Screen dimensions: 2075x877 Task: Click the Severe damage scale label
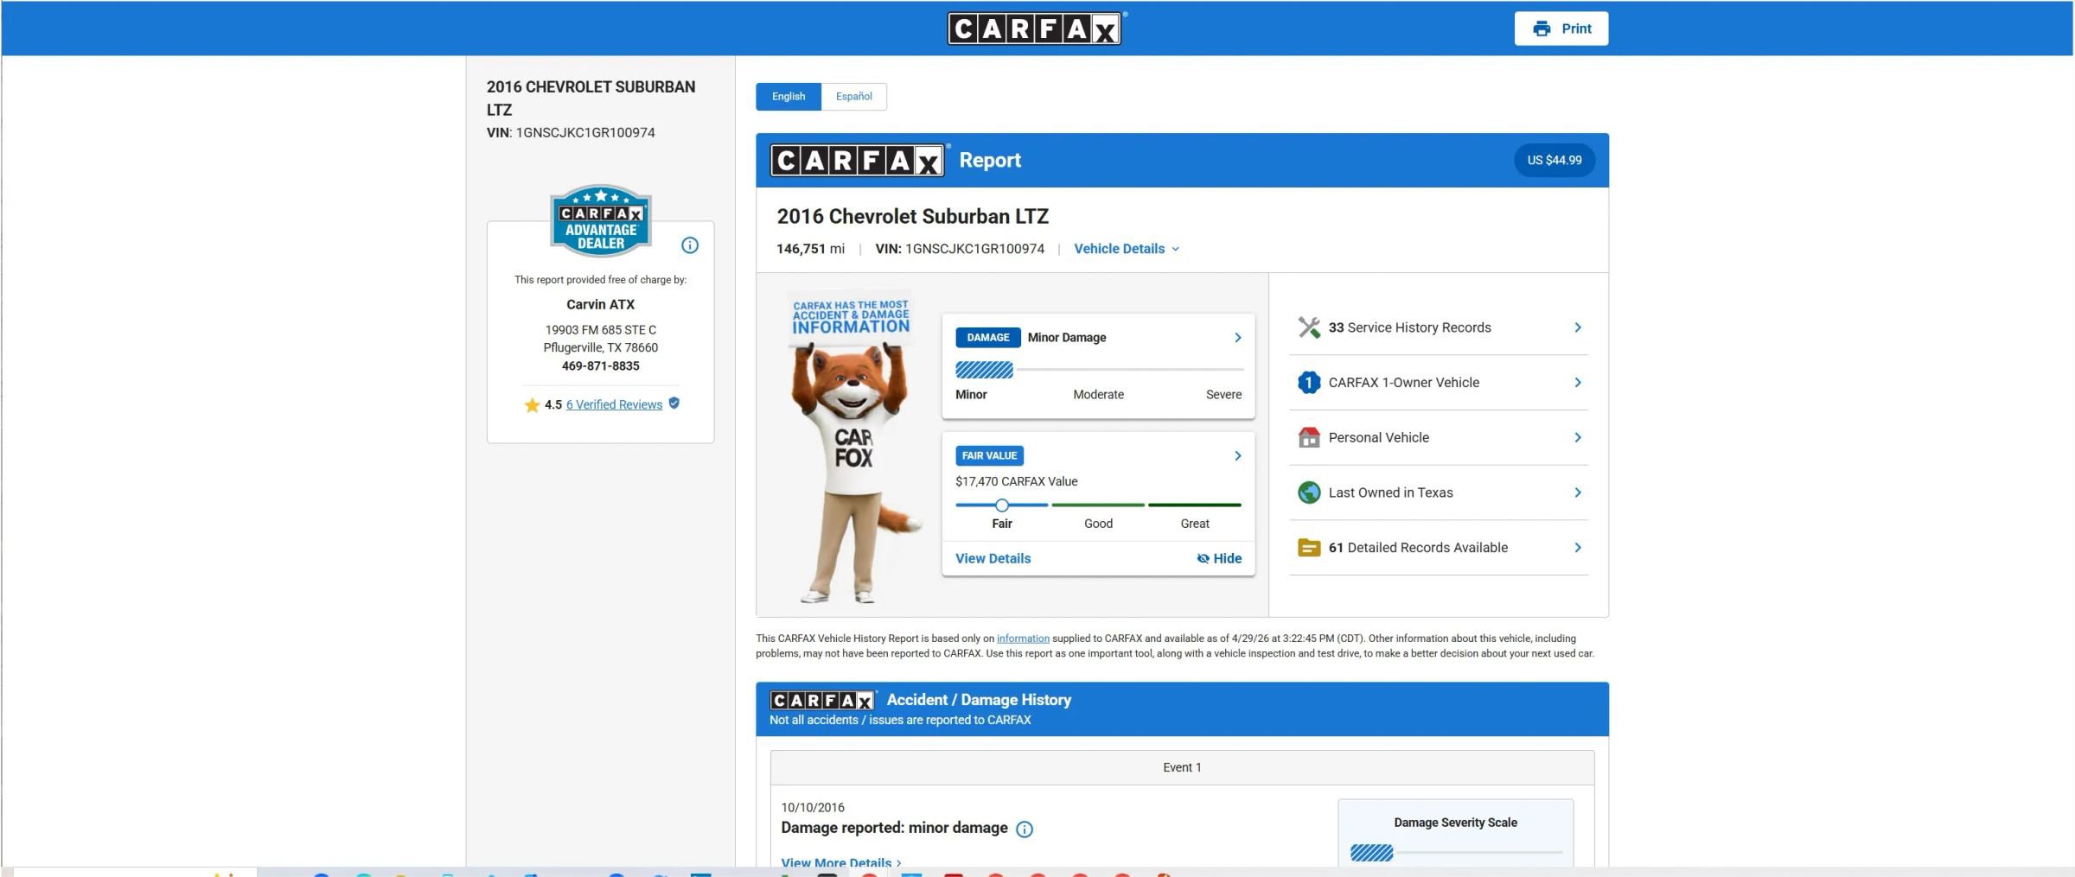pos(1223,395)
